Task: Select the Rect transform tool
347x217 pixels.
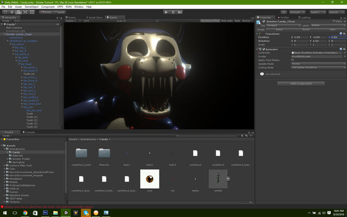Action: [x=32, y=12]
